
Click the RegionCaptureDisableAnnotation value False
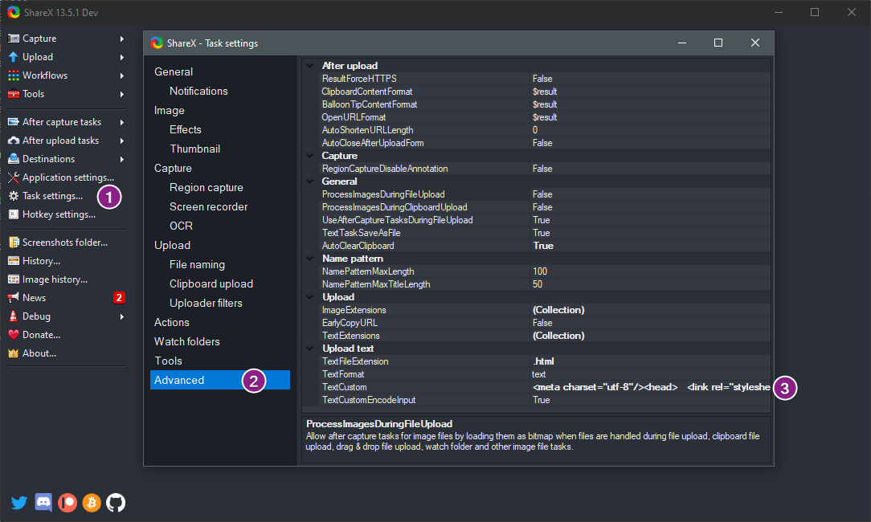coord(542,169)
